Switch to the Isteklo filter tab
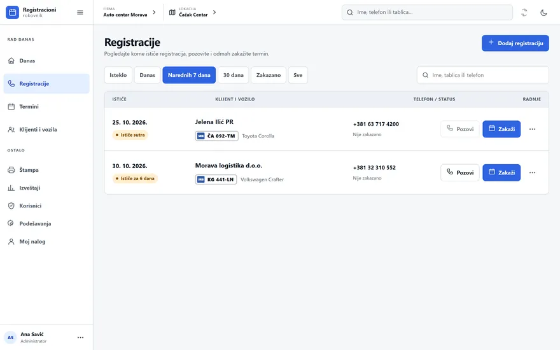The width and height of the screenshot is (560, 350). pos(118,75)
